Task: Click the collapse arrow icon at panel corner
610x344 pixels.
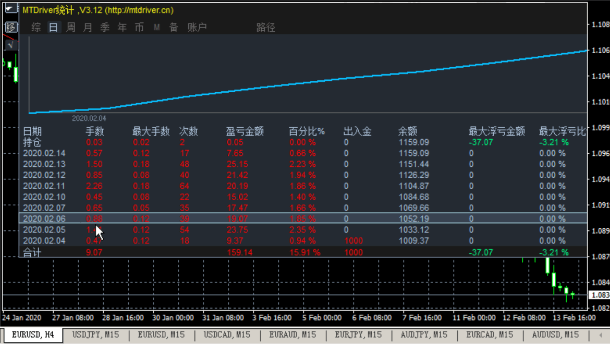Action: tap(10, 8)
